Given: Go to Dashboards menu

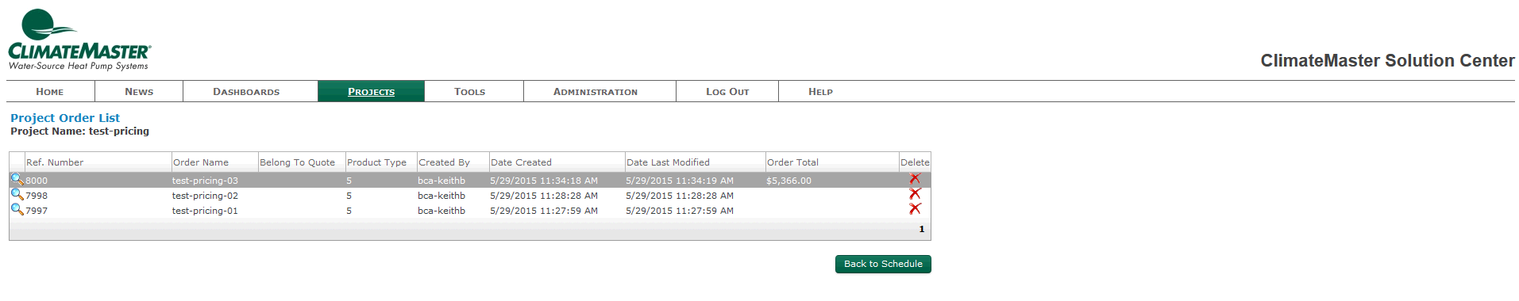Looking at the screenshot, I should tap(246, 91).
